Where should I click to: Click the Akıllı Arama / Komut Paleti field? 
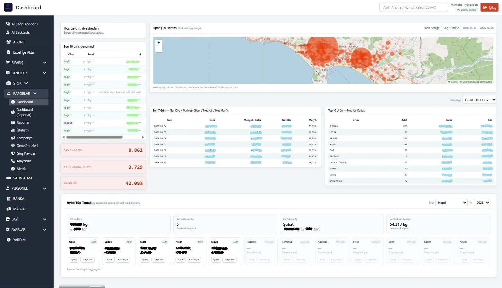(x=414, y=7)
